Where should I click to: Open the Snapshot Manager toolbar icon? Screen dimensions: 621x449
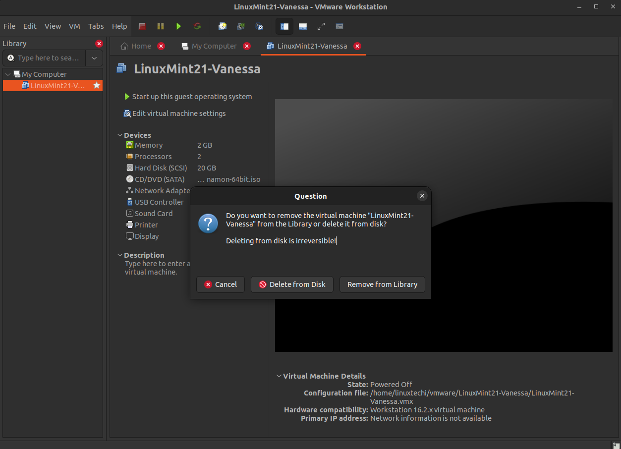(x=259, y=26)
